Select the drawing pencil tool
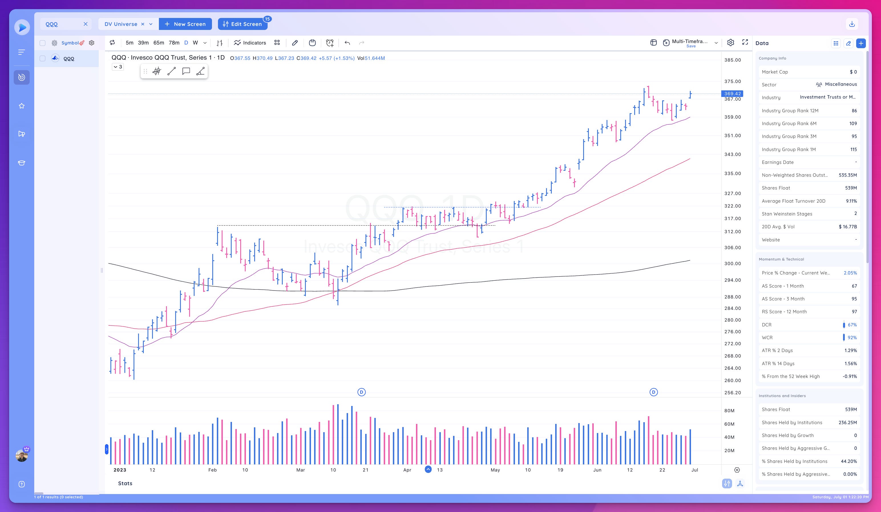This screenshot has height=512, width=881. coord(295,42)
